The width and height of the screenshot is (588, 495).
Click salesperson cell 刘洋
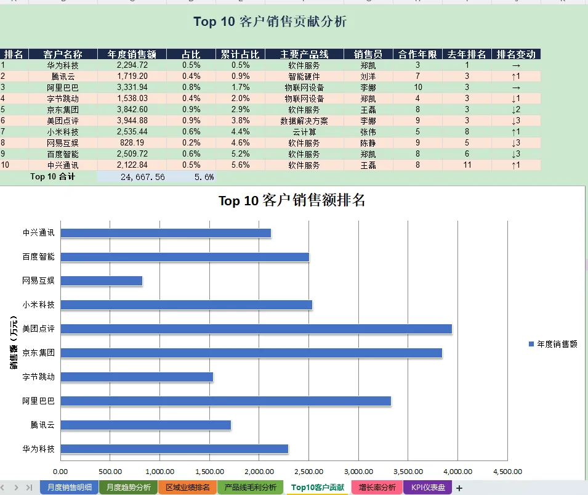[x=368, y=76]
